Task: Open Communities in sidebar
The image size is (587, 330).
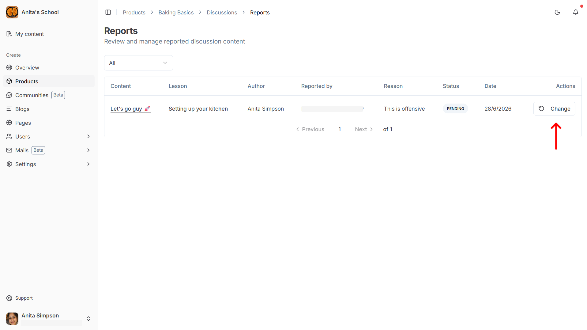Action: click(x=49, y=95)
